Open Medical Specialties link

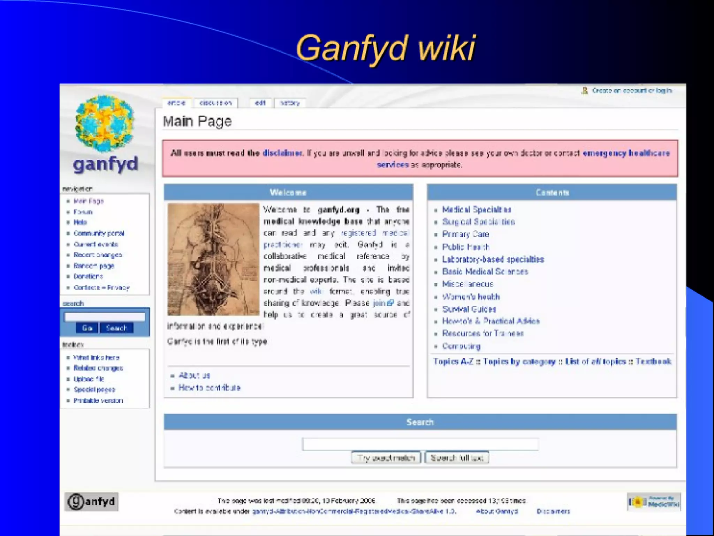[x=477, y=210]
